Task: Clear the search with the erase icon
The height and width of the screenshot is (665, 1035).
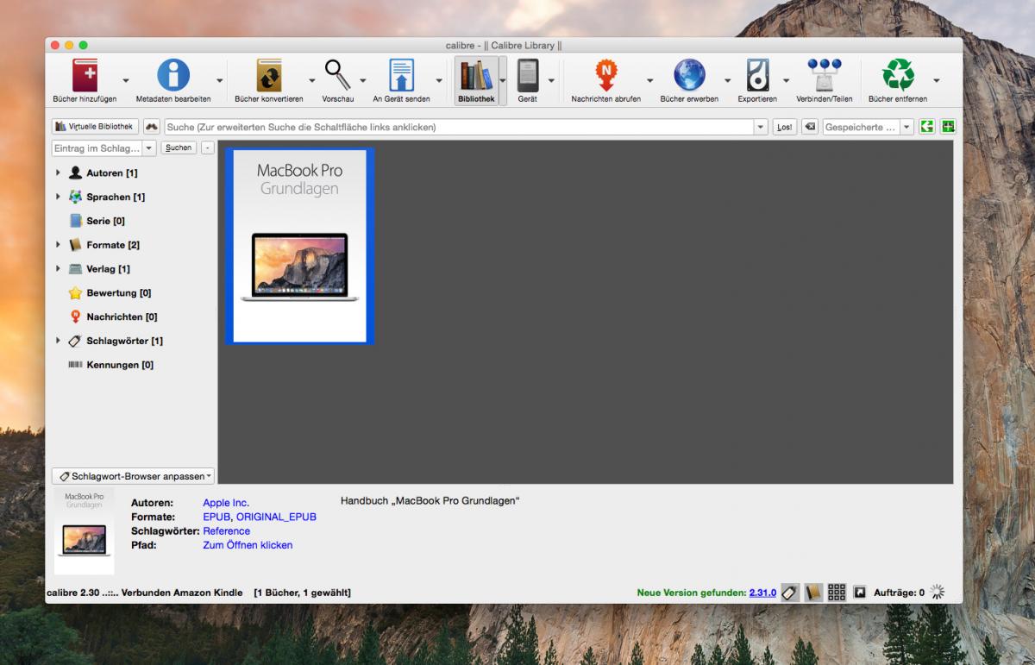Action: [x=810, y=127]
